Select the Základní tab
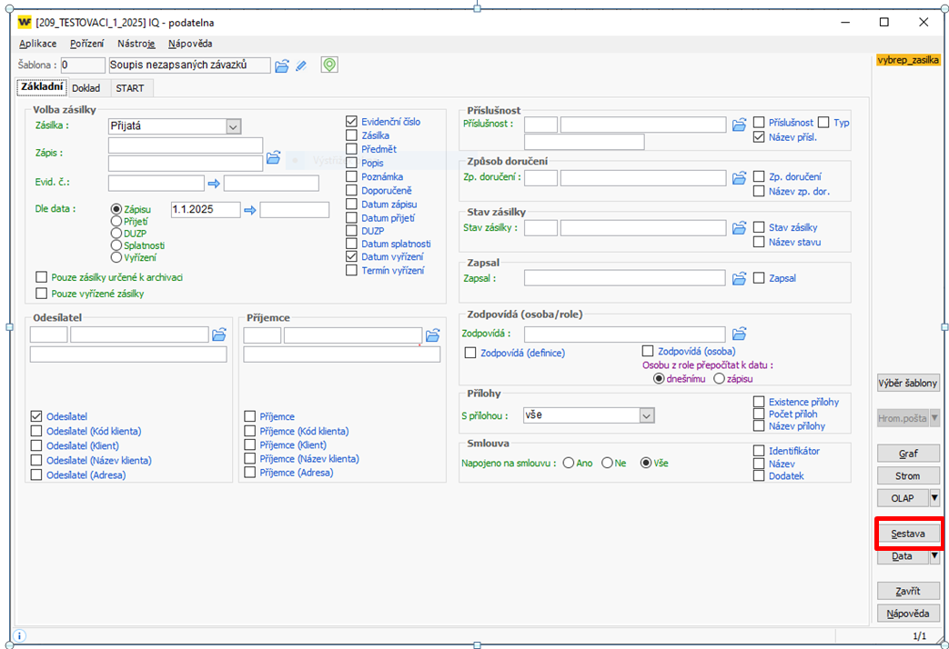 (x=42, y=87)
